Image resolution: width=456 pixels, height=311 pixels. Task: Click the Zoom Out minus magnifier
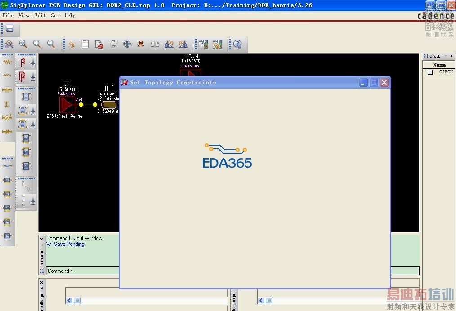tap(51, 44)
